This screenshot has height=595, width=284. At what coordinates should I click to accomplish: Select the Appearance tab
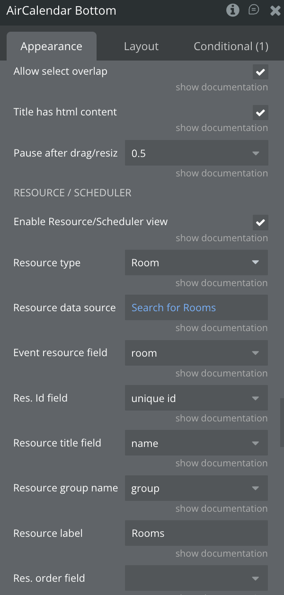click(51, 46)
